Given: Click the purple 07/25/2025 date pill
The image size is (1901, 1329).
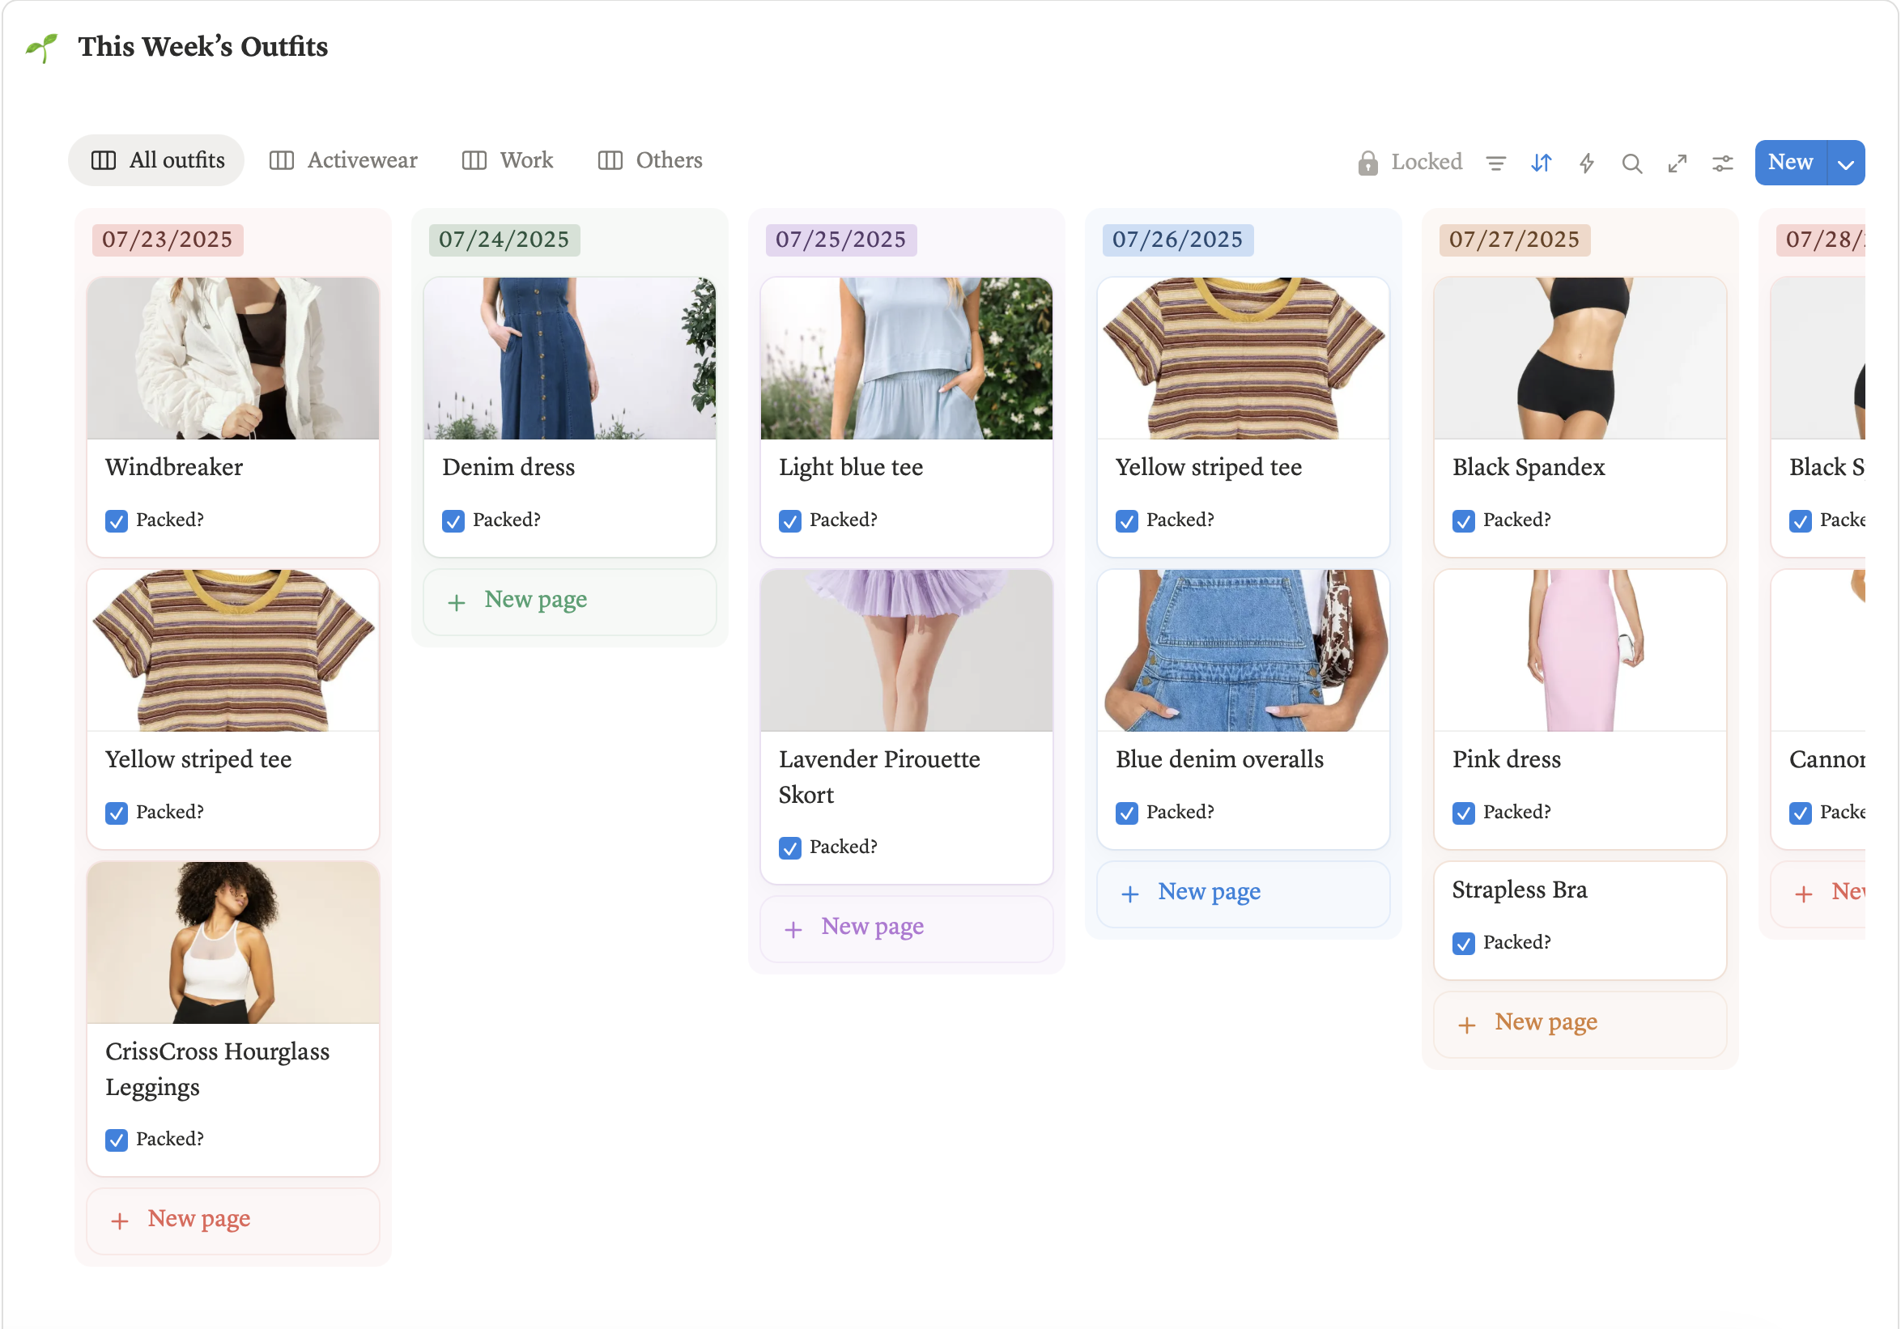Looking at the screenshot, I should coord(840,239).
